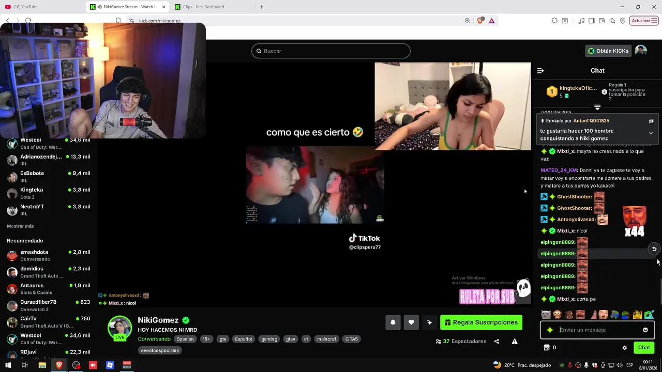Image resolution: width=662 pixels, height=372 pixels.
Task: Open the zoom magnifier in address bar
Action: 468,21
